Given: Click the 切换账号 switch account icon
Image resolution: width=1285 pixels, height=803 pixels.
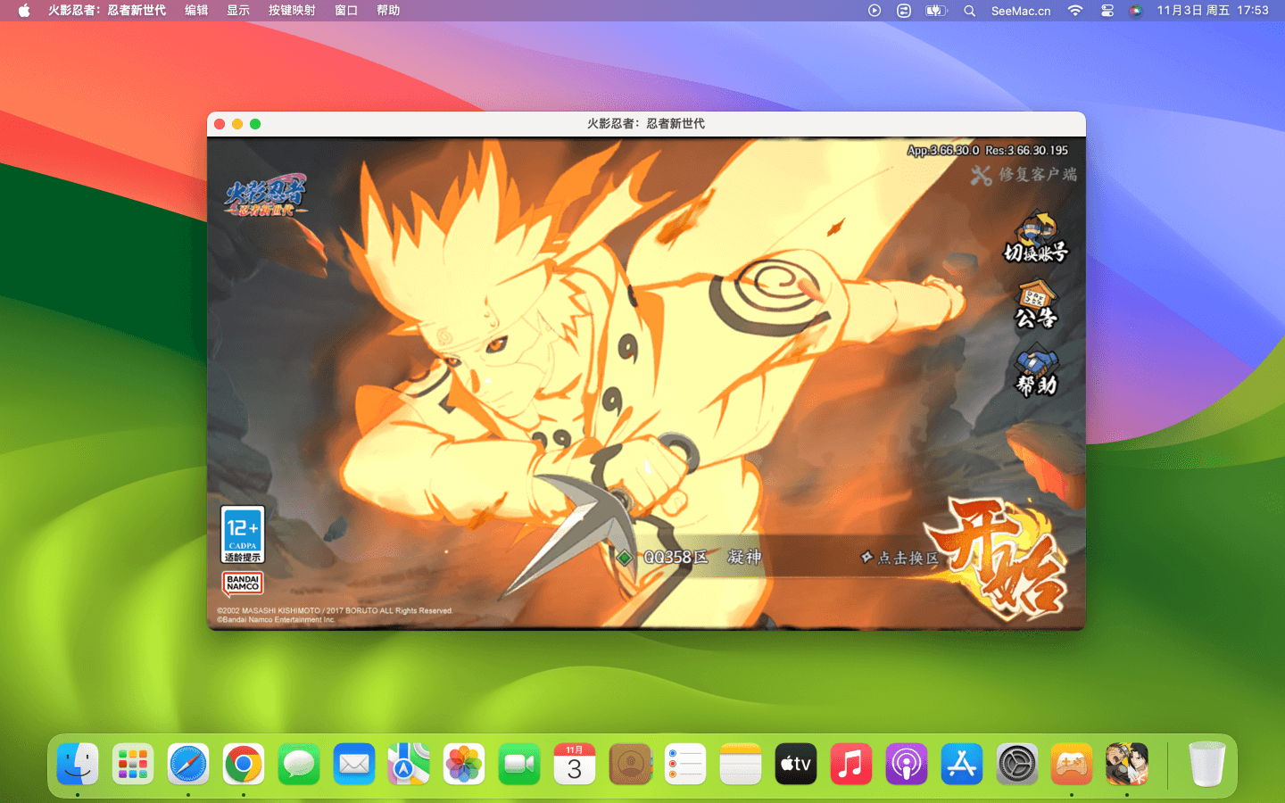Looking at the screenshot, I should (x=1035, y=238).
